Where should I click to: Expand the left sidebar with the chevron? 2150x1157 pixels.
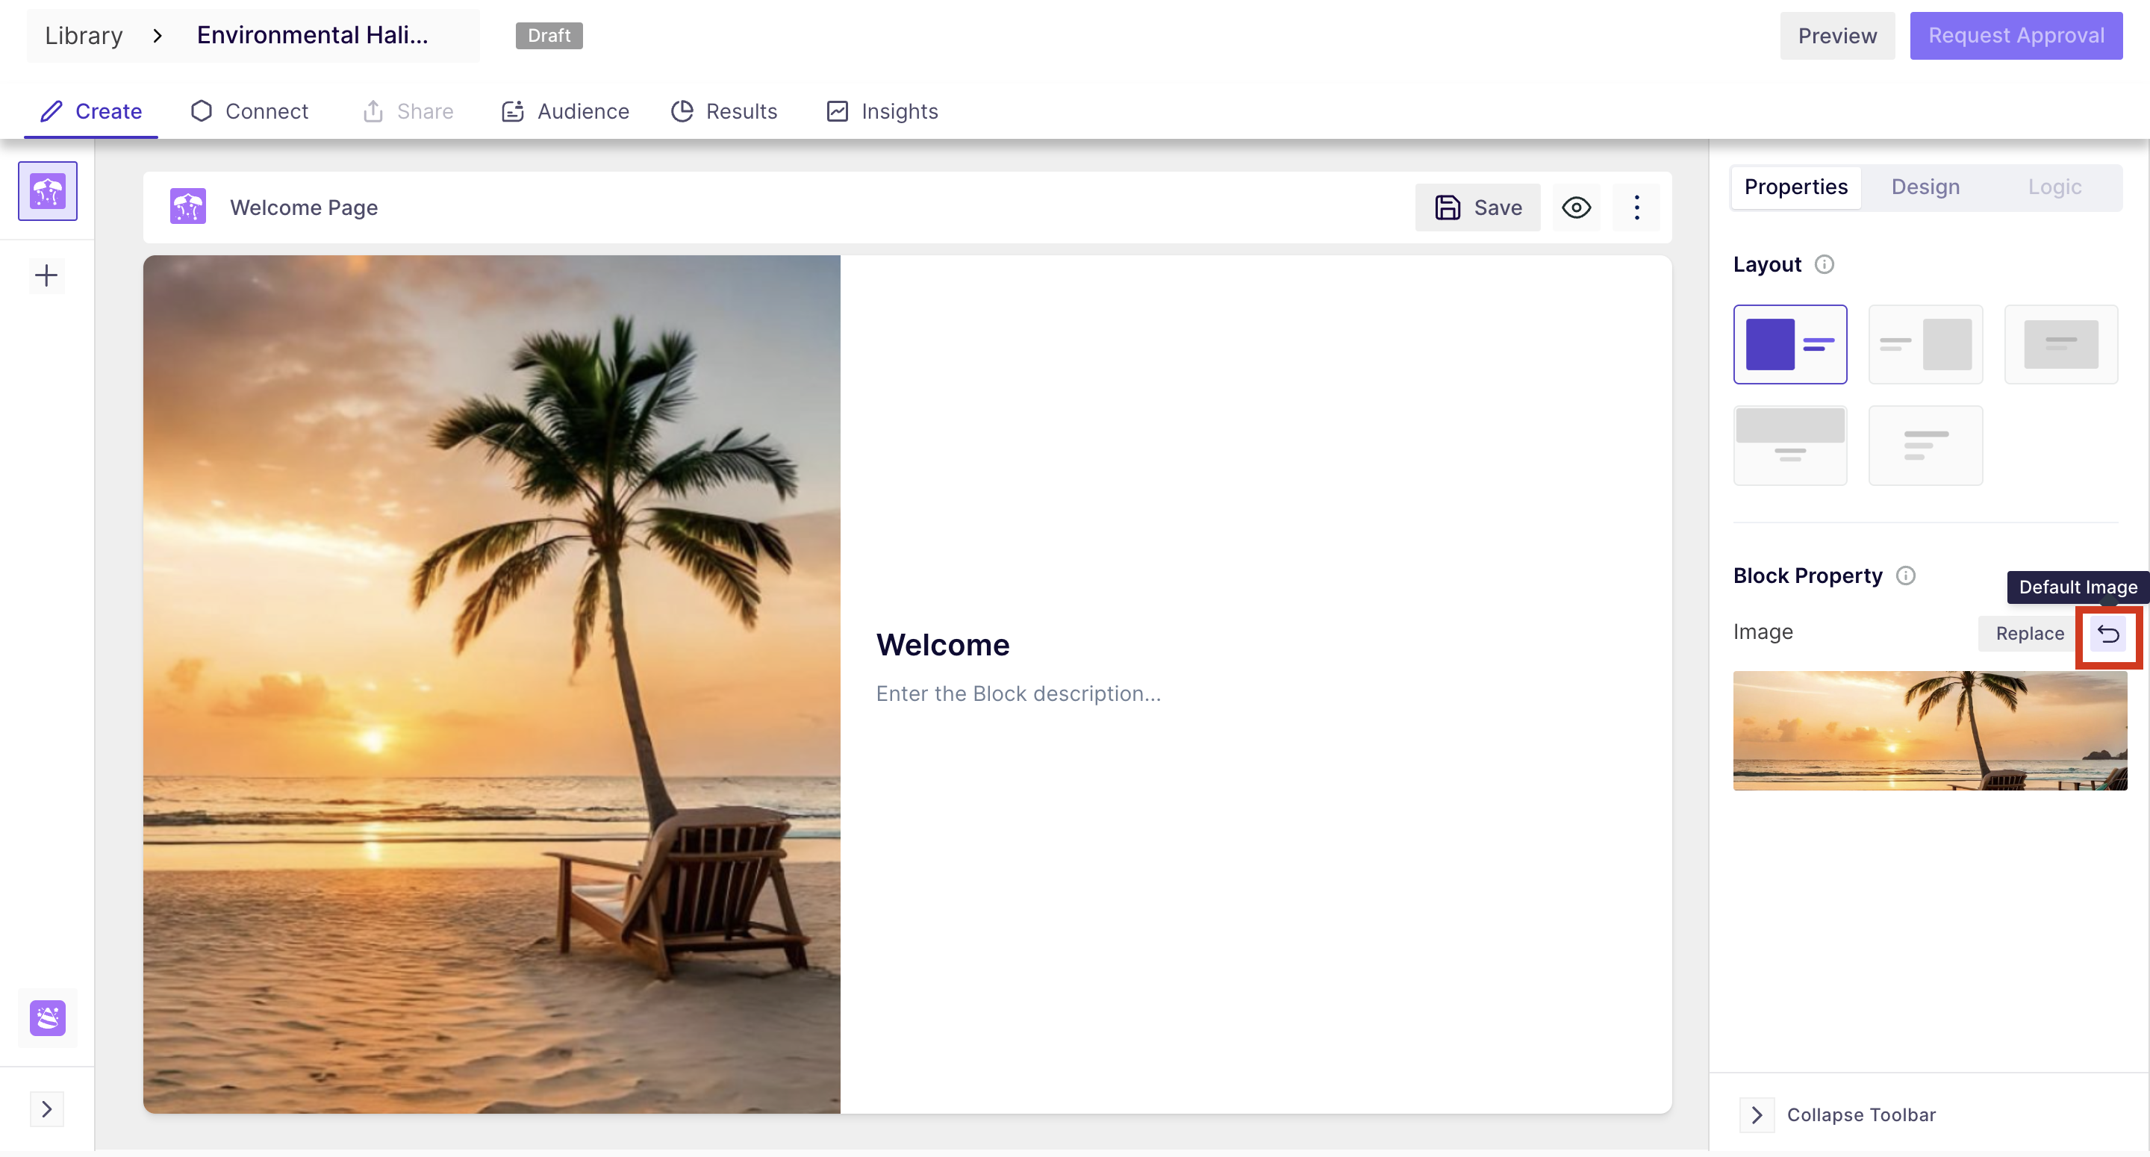click(47, 1109)
